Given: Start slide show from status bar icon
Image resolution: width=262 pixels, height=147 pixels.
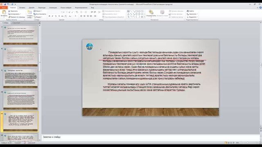Looking at the screenshot, I should (234, 143).
